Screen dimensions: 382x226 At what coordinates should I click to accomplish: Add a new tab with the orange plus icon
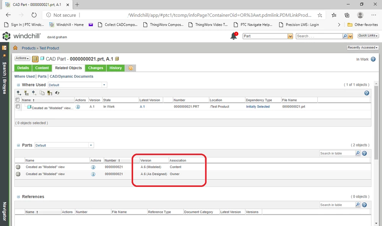pyautogui.click(x=130, y=68)
